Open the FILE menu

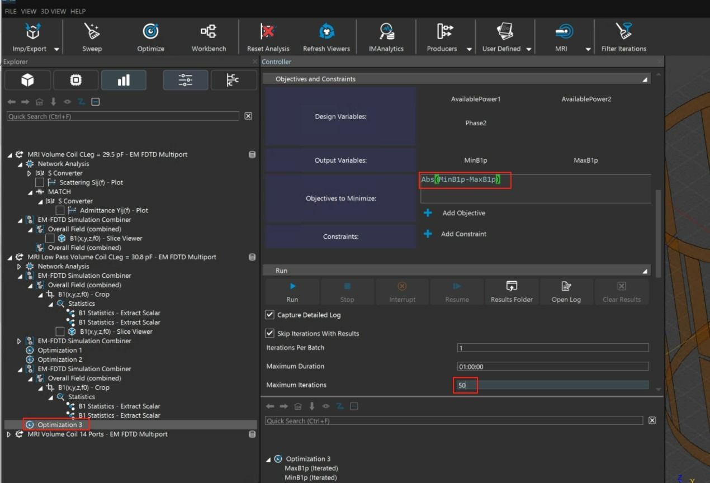click(11, 11)
